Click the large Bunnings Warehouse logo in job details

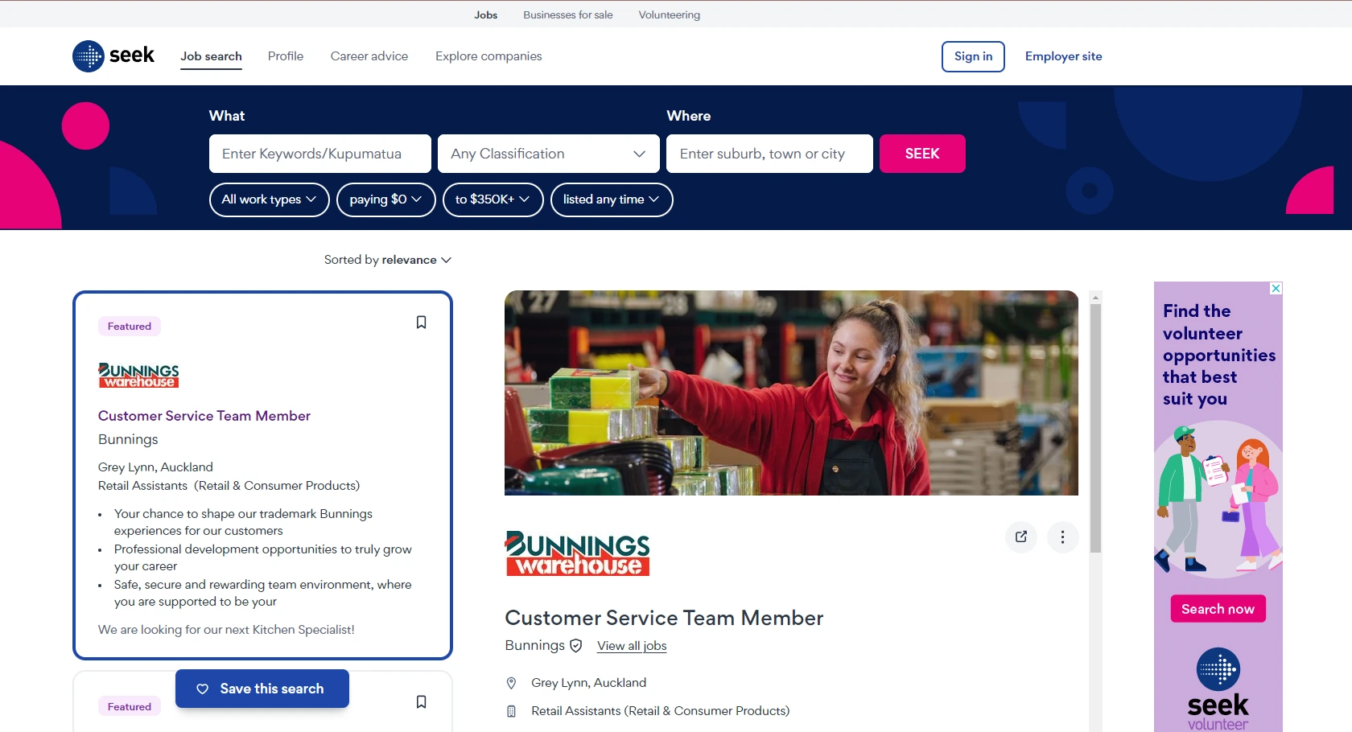(x=577, y=553)
